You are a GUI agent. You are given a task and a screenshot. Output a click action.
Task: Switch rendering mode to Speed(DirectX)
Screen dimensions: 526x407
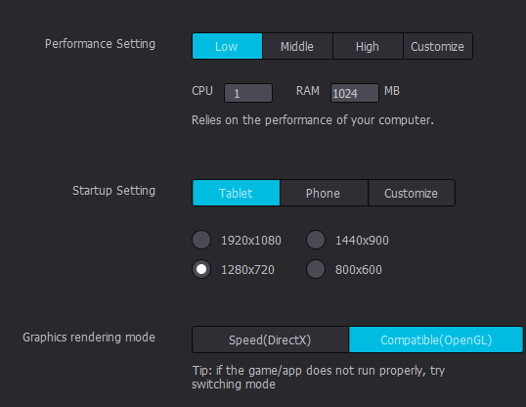270,339
